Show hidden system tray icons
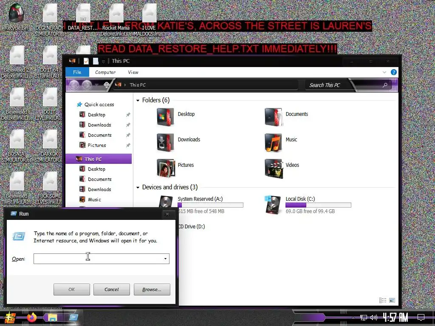This screenshot has width=435, height=326. pyautogui.click(x=353, y=318)
